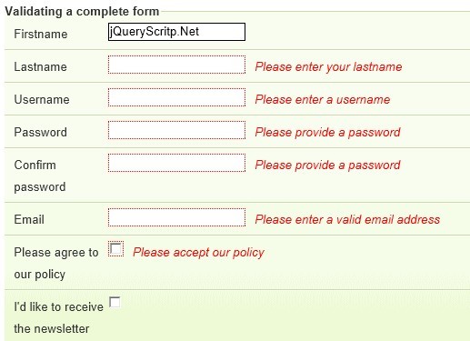Screen dimensions: 470x341
Task: Click the Password label
Action: pos(40,132)
